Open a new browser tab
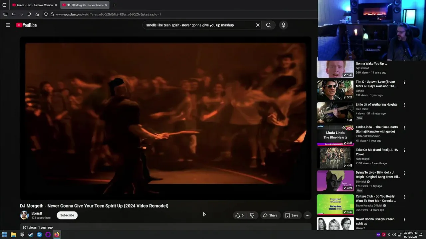Screen dimensions: 426x239 [x=114, y=5]
